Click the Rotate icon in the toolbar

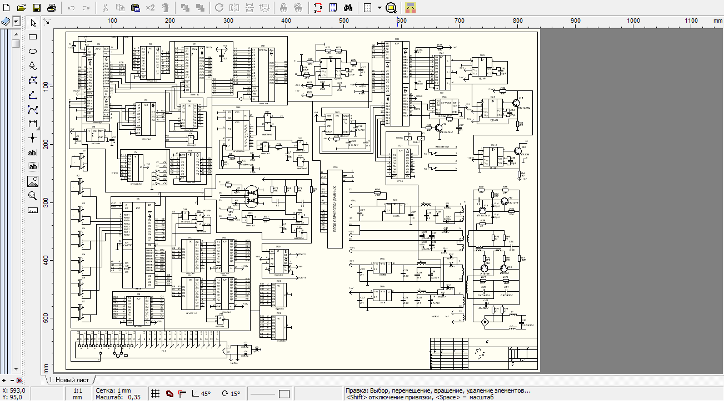(219, 8)
